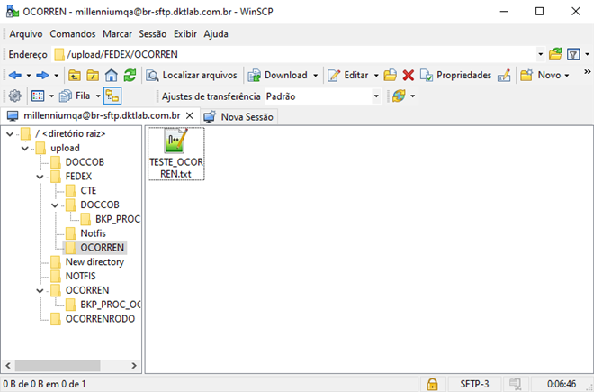The image size is (594, 392).
Task: Open the Endereço address dropdown arrow
Action: (540, 54)
